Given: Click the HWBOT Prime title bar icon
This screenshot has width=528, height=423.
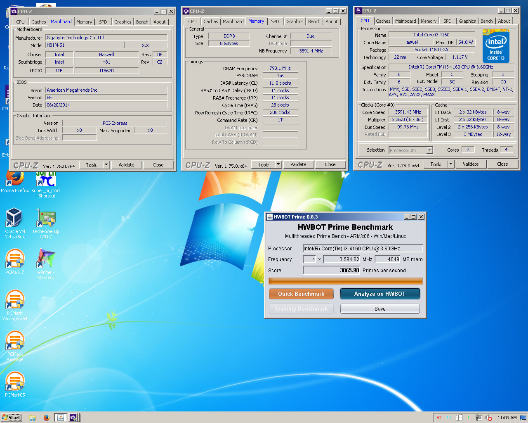Looking at the screenshot, I should [x=270, y=217].
